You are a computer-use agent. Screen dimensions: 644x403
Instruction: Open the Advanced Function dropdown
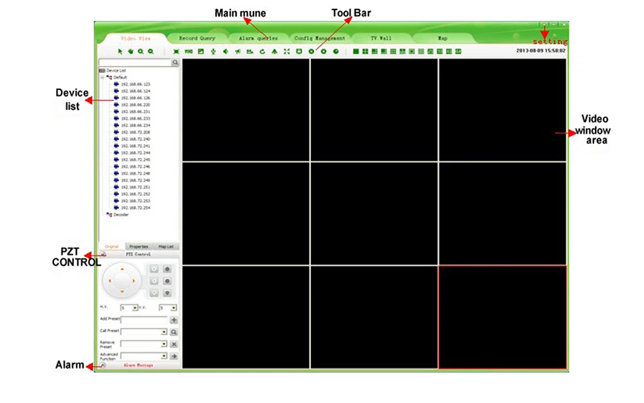point(164,356)
